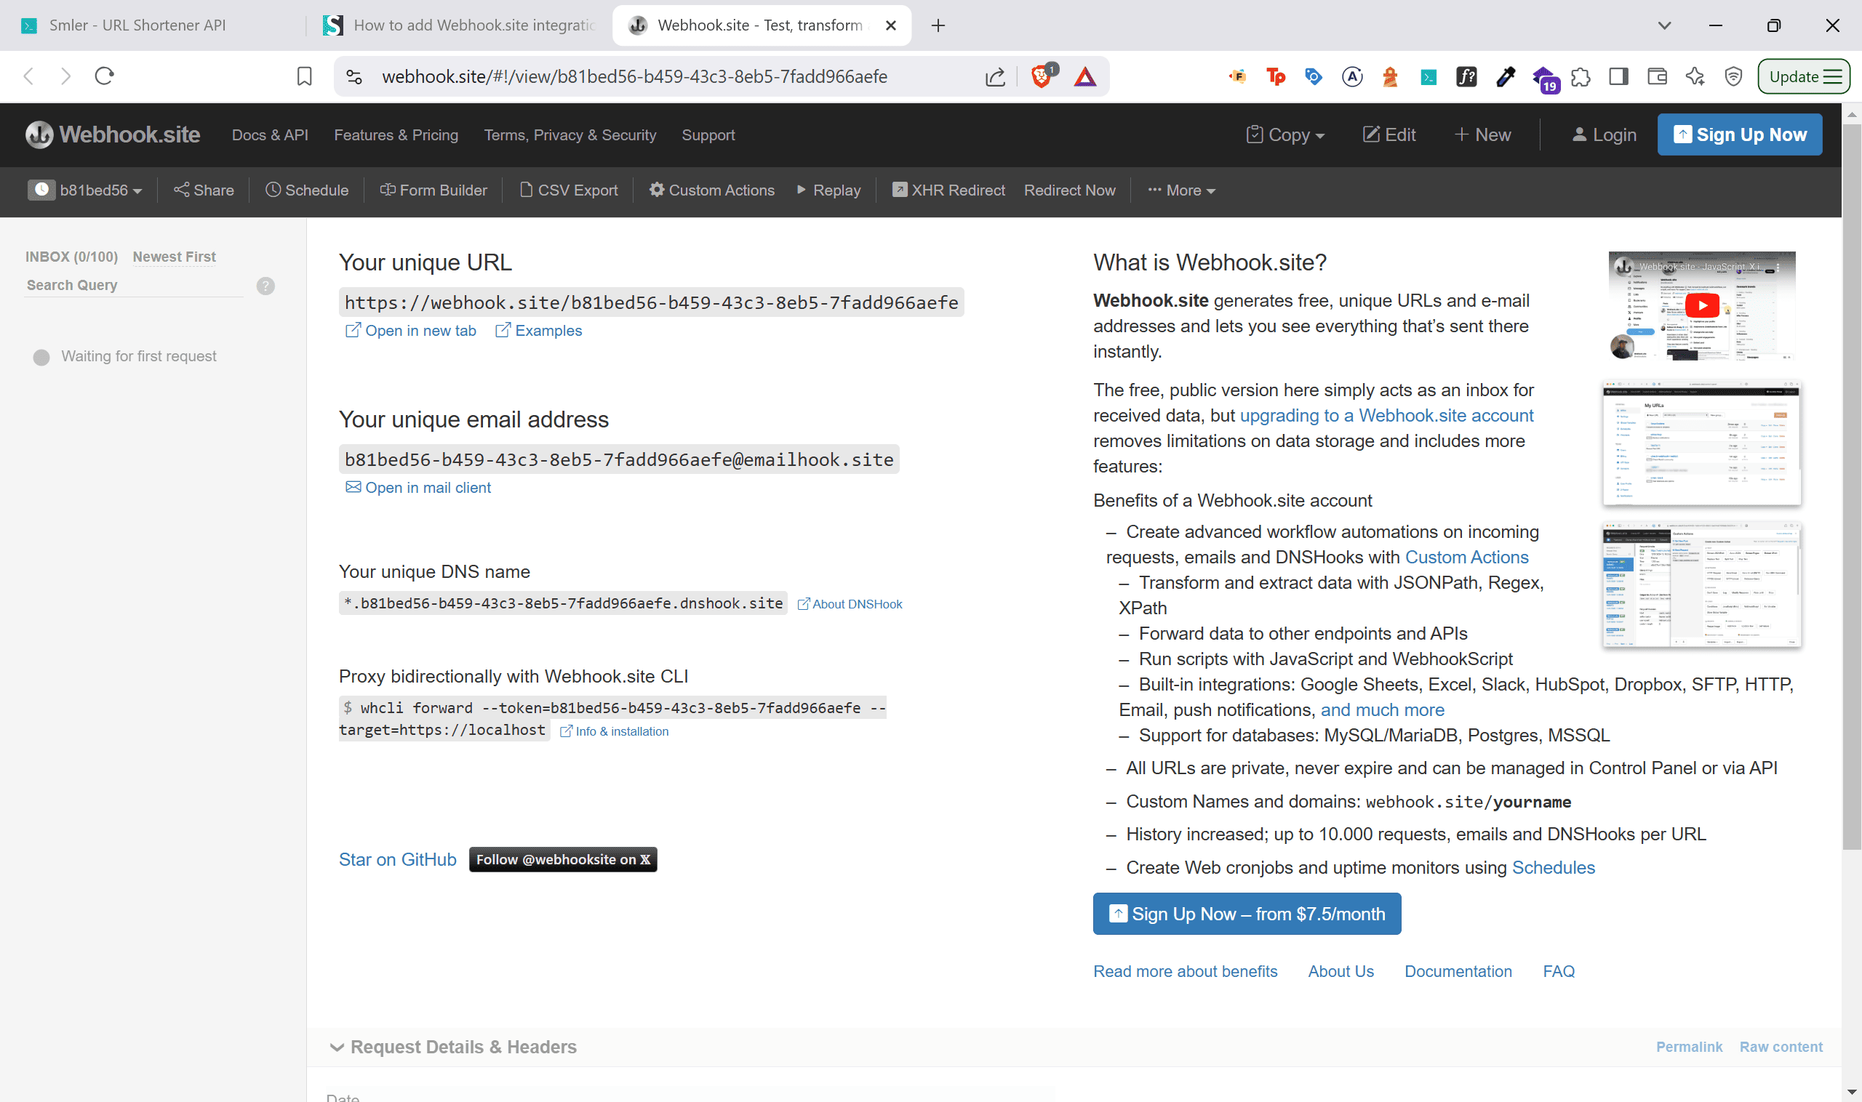Click the CSV Export file icon
The image size is (1862, 1102).
pyautogui.click(x=526, y=190)
